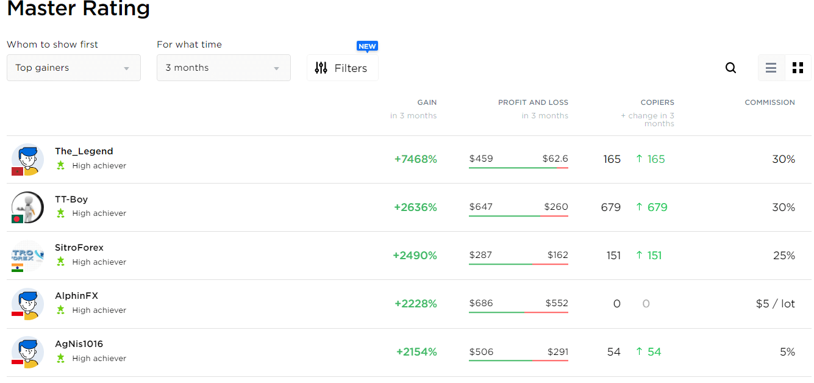Click TT-Boy profit and loss bar
The height and width of the screenshot is (383, 814).
click(x=518, y=216)
